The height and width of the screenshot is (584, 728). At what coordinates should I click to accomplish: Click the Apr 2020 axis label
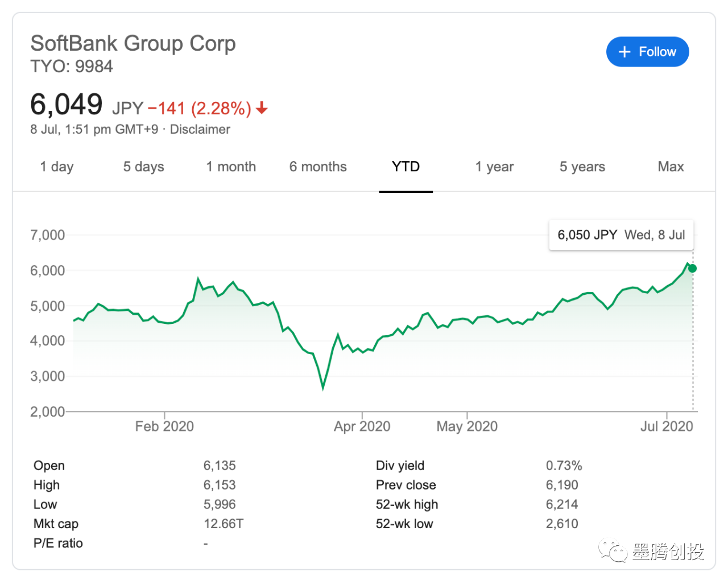[x=362, y=426]
